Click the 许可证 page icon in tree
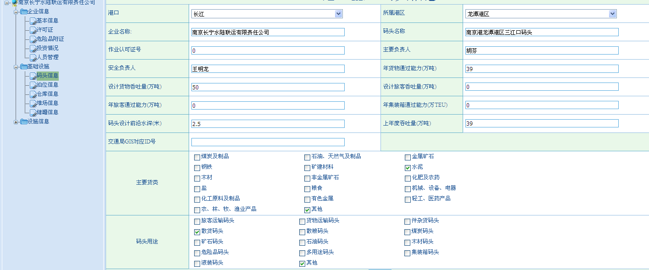This screenshot has width=649, height=270. coord(33,30)
